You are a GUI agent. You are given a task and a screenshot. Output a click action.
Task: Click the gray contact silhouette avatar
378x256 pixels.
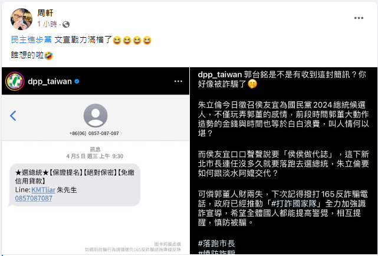(96, 116)
